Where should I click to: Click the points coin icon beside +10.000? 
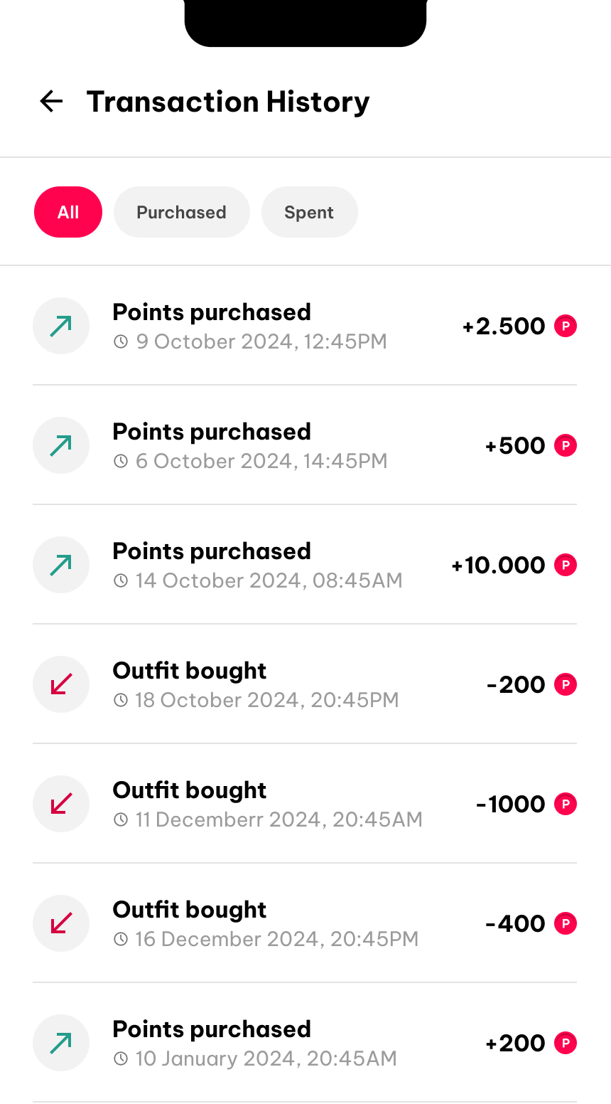565,565
